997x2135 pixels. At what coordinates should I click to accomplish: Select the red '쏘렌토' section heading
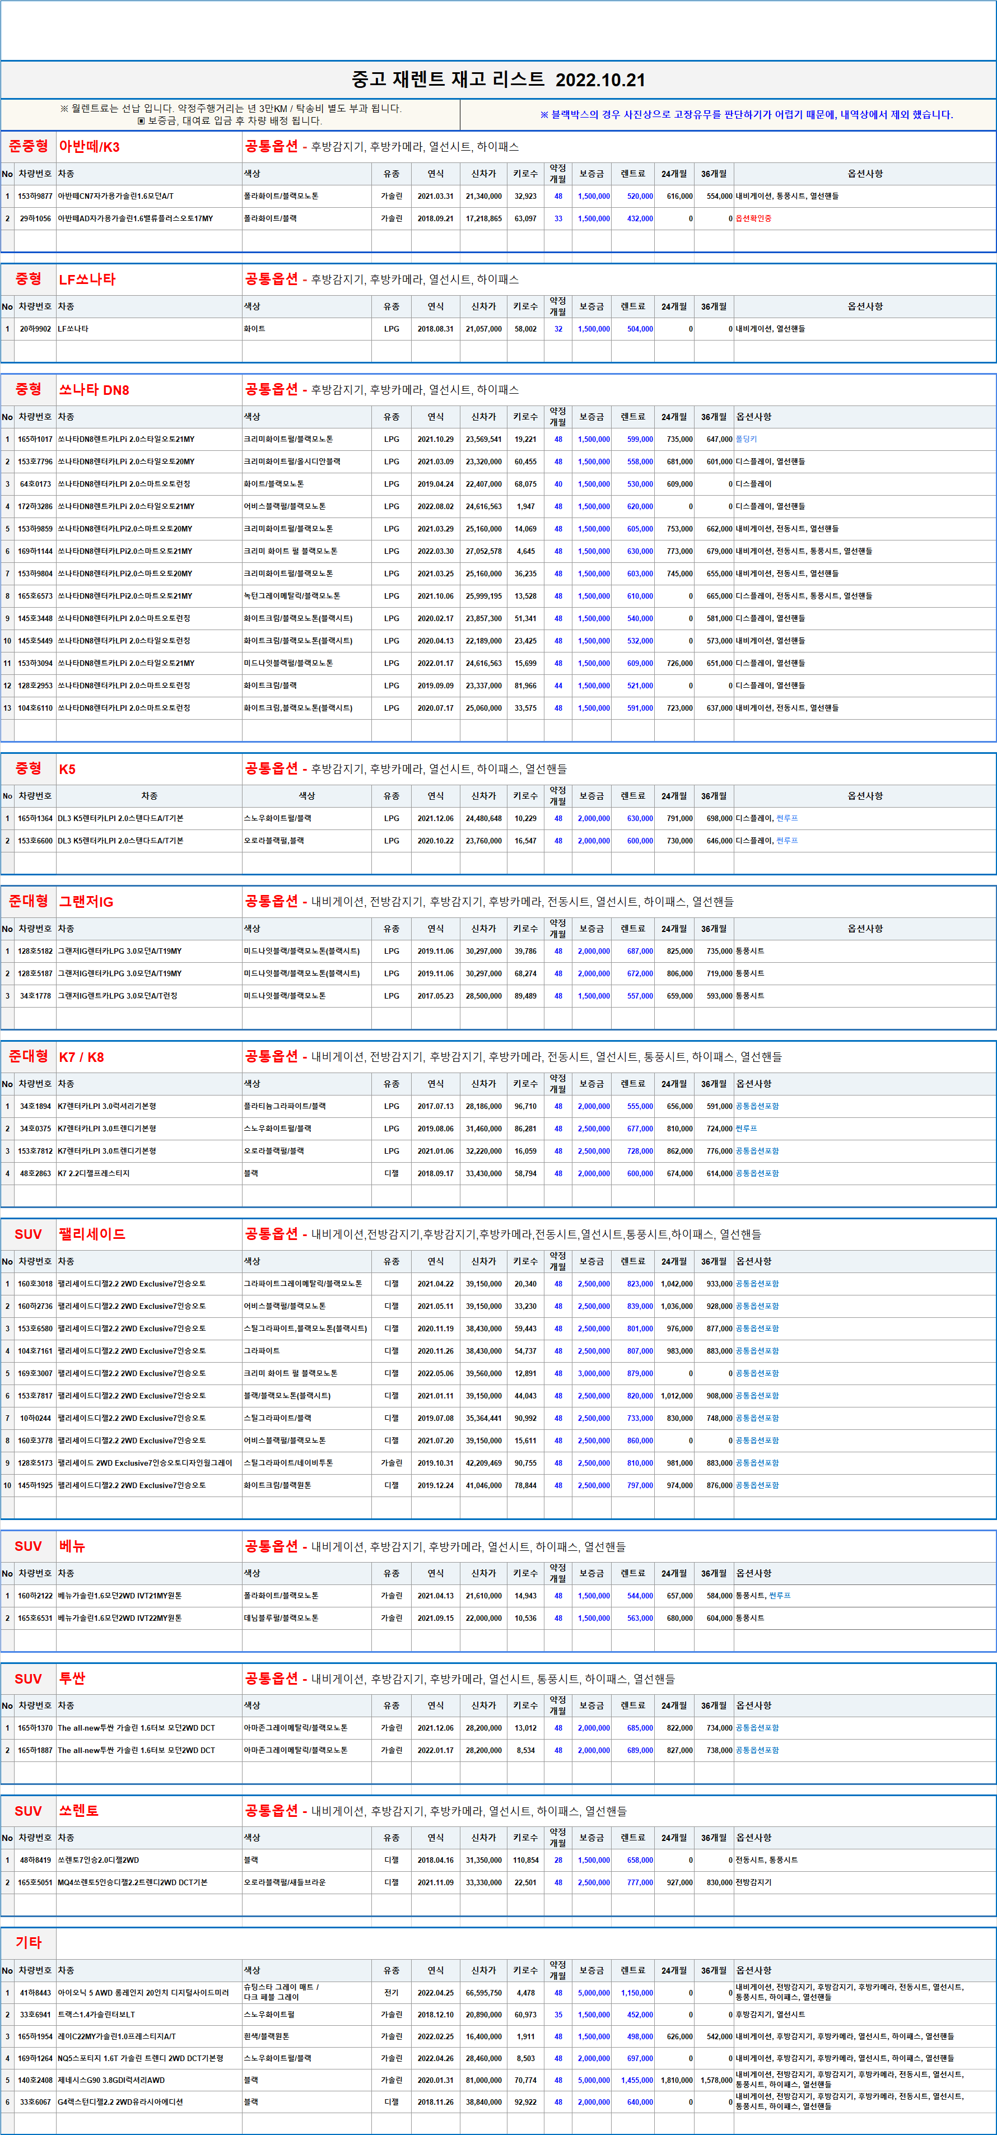(x=79, y=1811)
